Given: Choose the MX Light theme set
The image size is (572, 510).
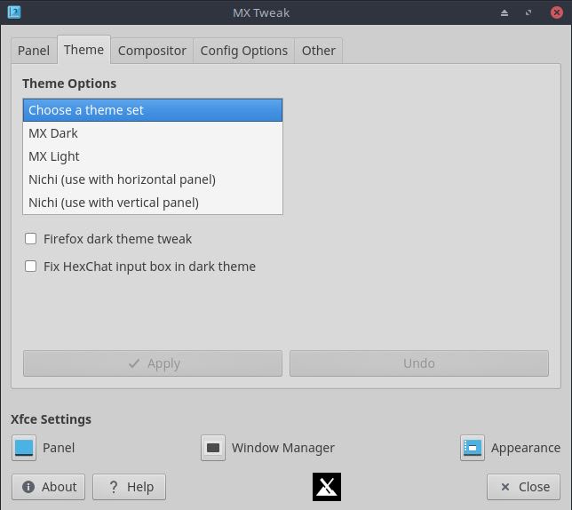Looking at the screenshot, I should [x=153, y=156].
